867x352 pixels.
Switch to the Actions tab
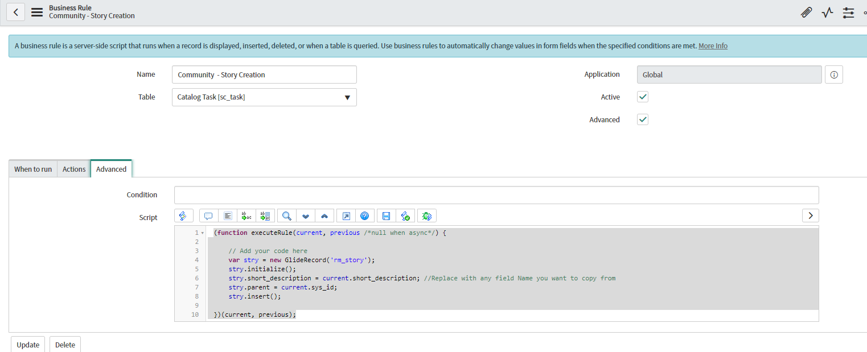74,169
